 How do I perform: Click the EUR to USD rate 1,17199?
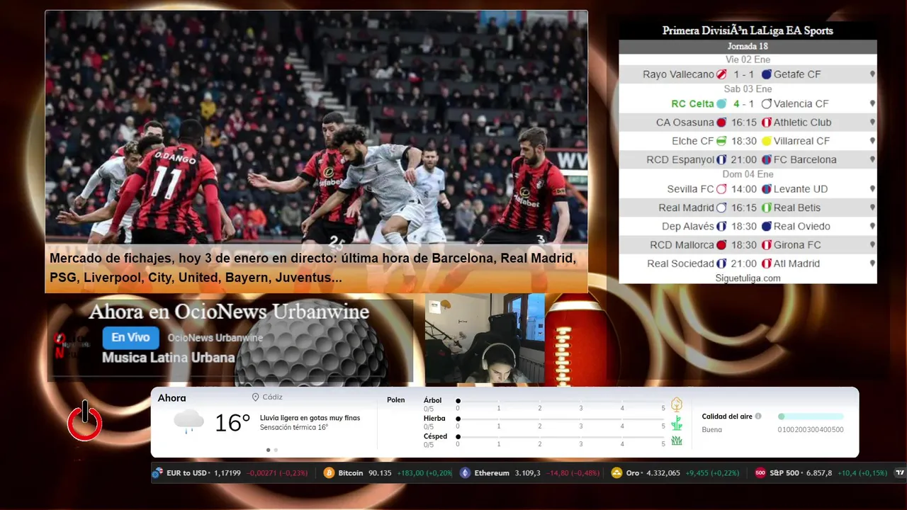tap(227, 472)
